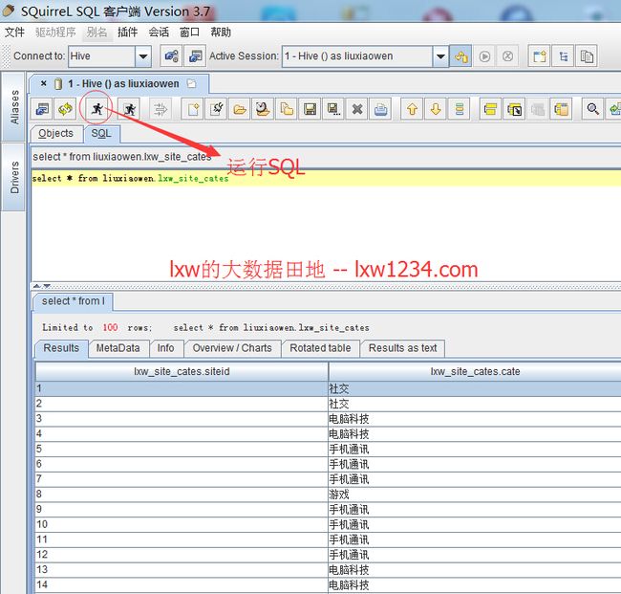The width and height of the screenshot is (621, 594).
Task: Click the splitter collapse arrows above results
Action: pyautogui.click(x=42, y=286)
